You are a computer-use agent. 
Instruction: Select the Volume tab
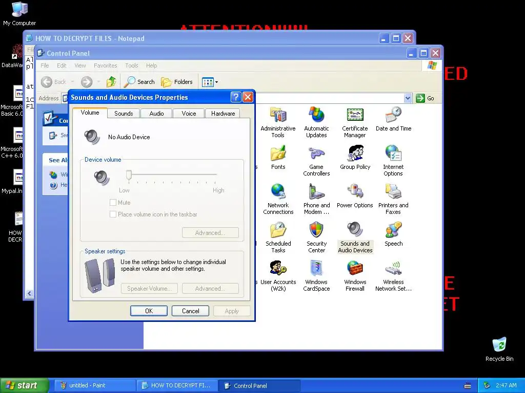90,113
